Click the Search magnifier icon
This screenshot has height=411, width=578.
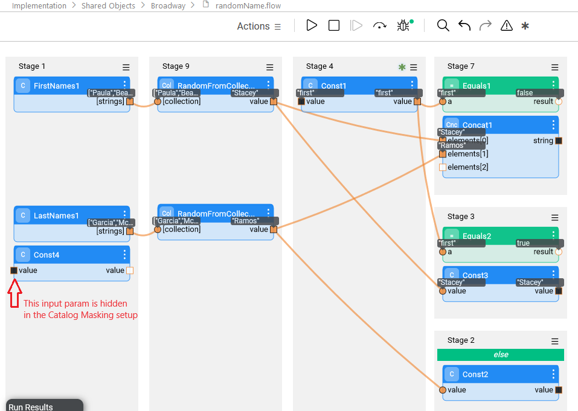click(443, 25)
